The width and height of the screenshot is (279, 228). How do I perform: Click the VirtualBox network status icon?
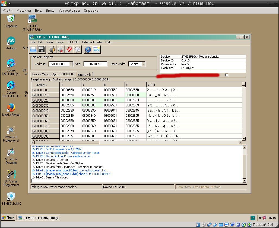[x=210, y=225]
